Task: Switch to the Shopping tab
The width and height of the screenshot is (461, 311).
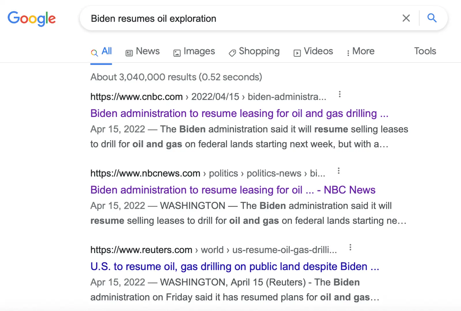Action: pos(254,51)
